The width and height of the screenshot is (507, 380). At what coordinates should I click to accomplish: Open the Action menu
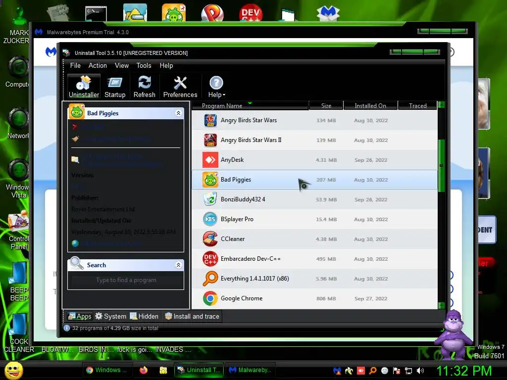(98, 66)
